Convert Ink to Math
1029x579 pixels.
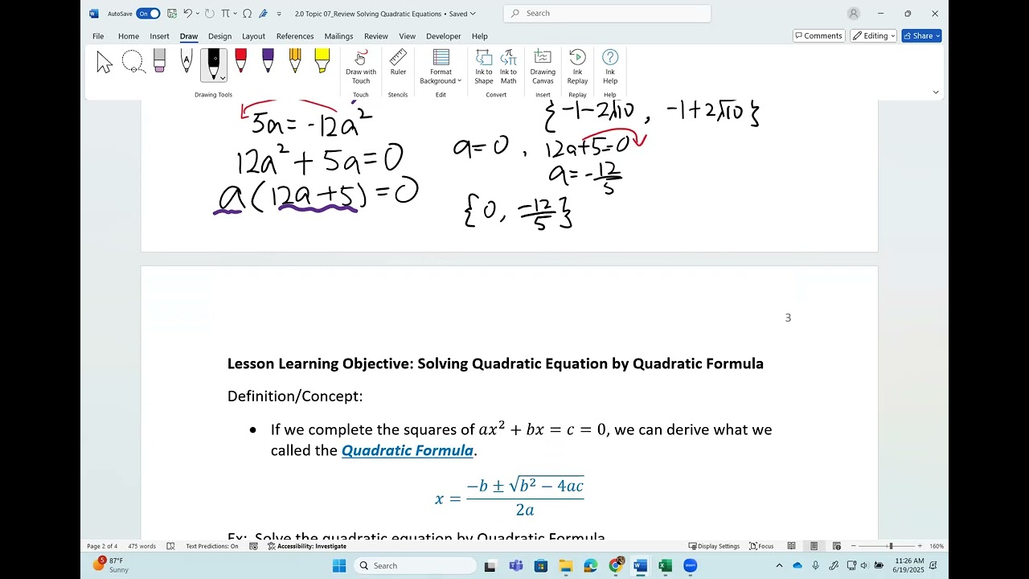tap(508, 67)
